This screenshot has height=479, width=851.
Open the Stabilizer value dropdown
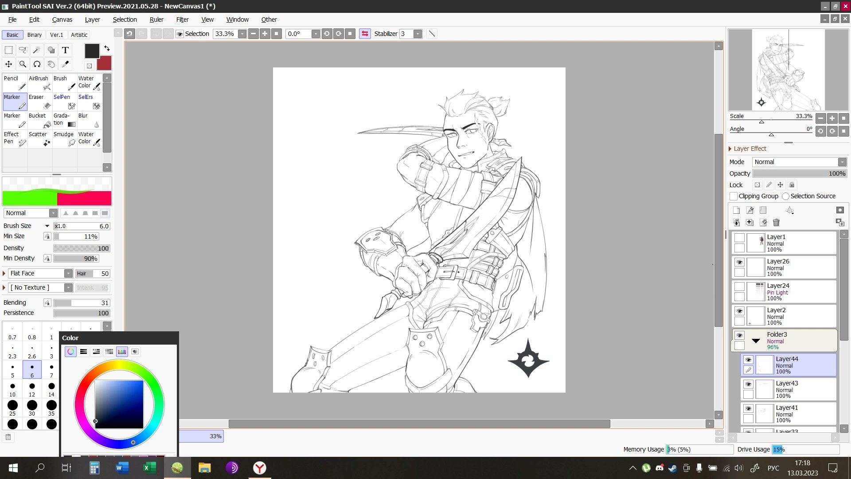point(418,34)
